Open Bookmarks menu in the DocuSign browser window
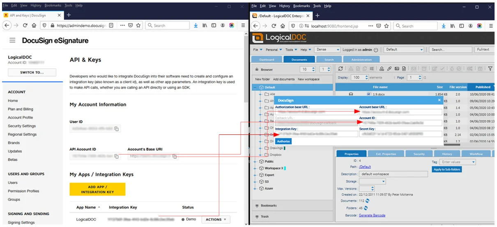Image resolution: width=497 pixels, height=227 pixels. 54,6
